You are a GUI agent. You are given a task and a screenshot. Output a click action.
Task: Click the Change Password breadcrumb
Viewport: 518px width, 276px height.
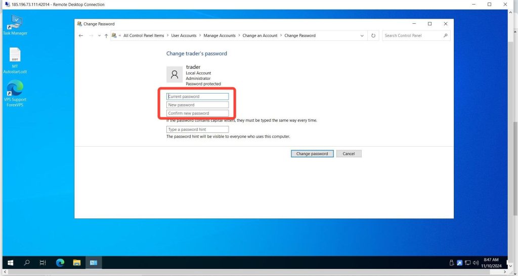tap(300, 36)
